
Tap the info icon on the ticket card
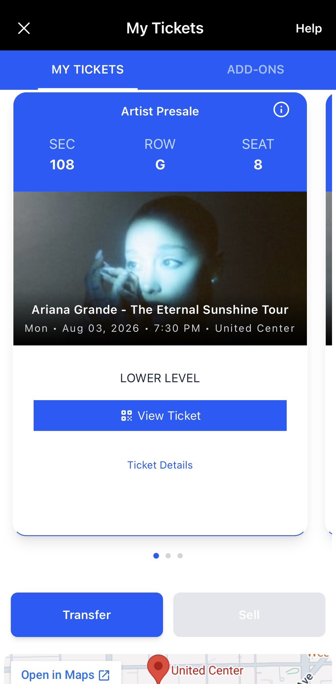point(281,110)
